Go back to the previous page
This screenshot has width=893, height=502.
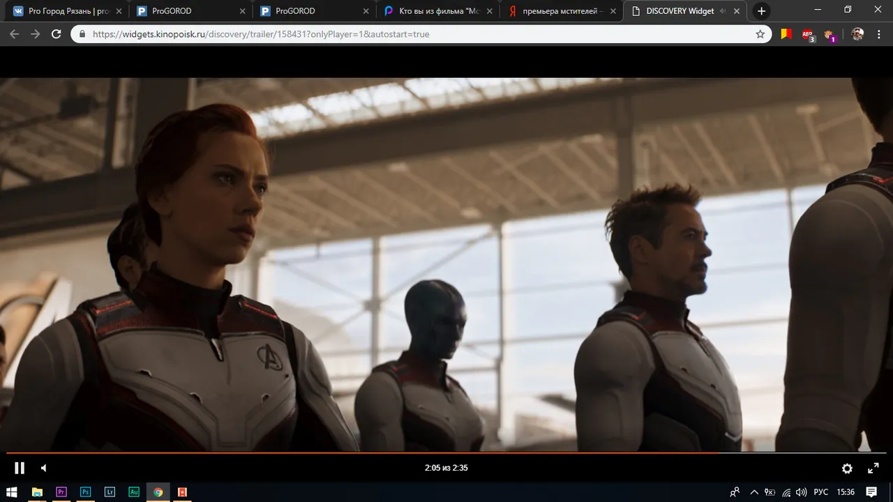click(x=14, y=34)
